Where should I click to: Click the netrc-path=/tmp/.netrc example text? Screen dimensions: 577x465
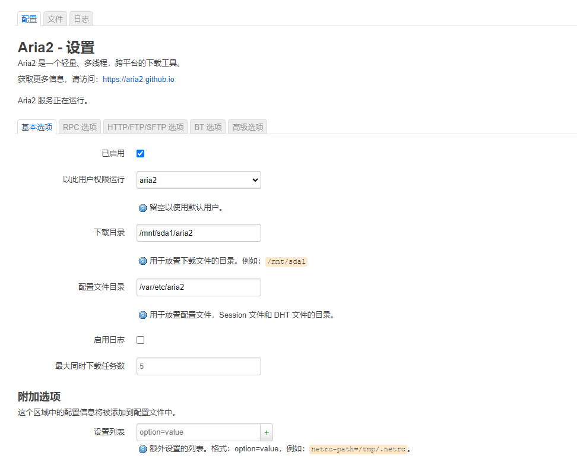(358, 449)
